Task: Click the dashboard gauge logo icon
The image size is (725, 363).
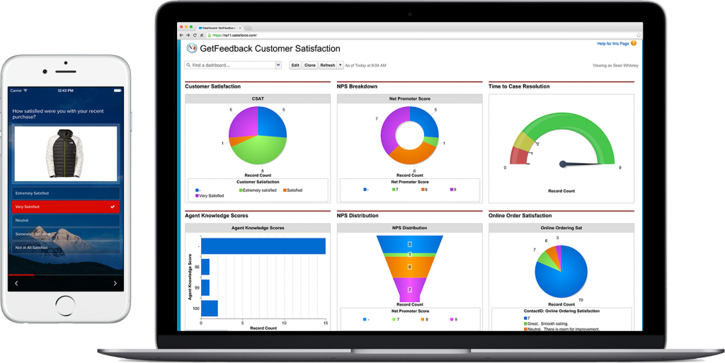Action: click(x=191, y=48)
